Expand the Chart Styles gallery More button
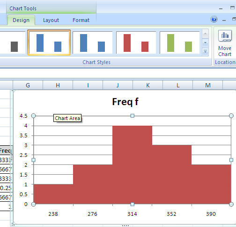 coord(206,51)
